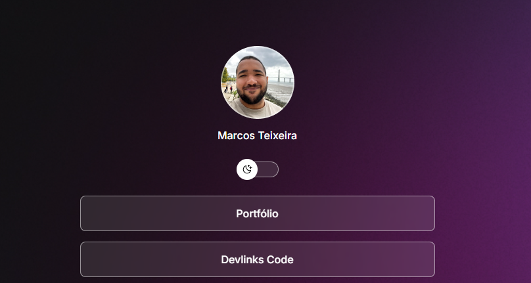Click the circular avatar image
The image size is (531, 283).
point(258,82)
